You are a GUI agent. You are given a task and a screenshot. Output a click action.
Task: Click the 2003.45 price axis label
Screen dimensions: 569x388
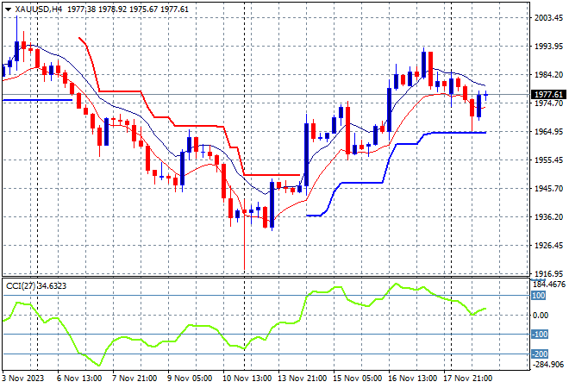548,17
